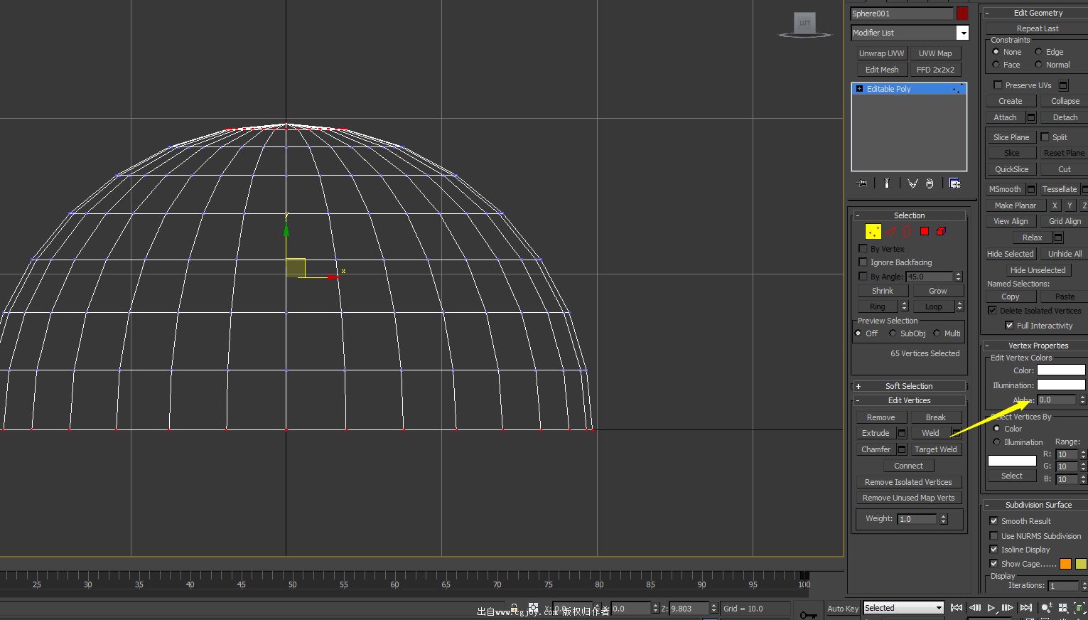The image size is (1088, 620).
Task: Click Weight value spinner arrows
Action: 944,519
